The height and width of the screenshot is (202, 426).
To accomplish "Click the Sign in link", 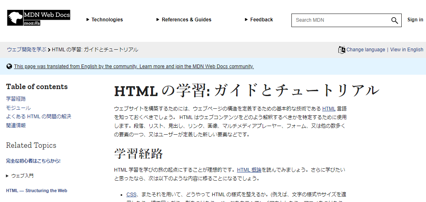I will point(415,20).
